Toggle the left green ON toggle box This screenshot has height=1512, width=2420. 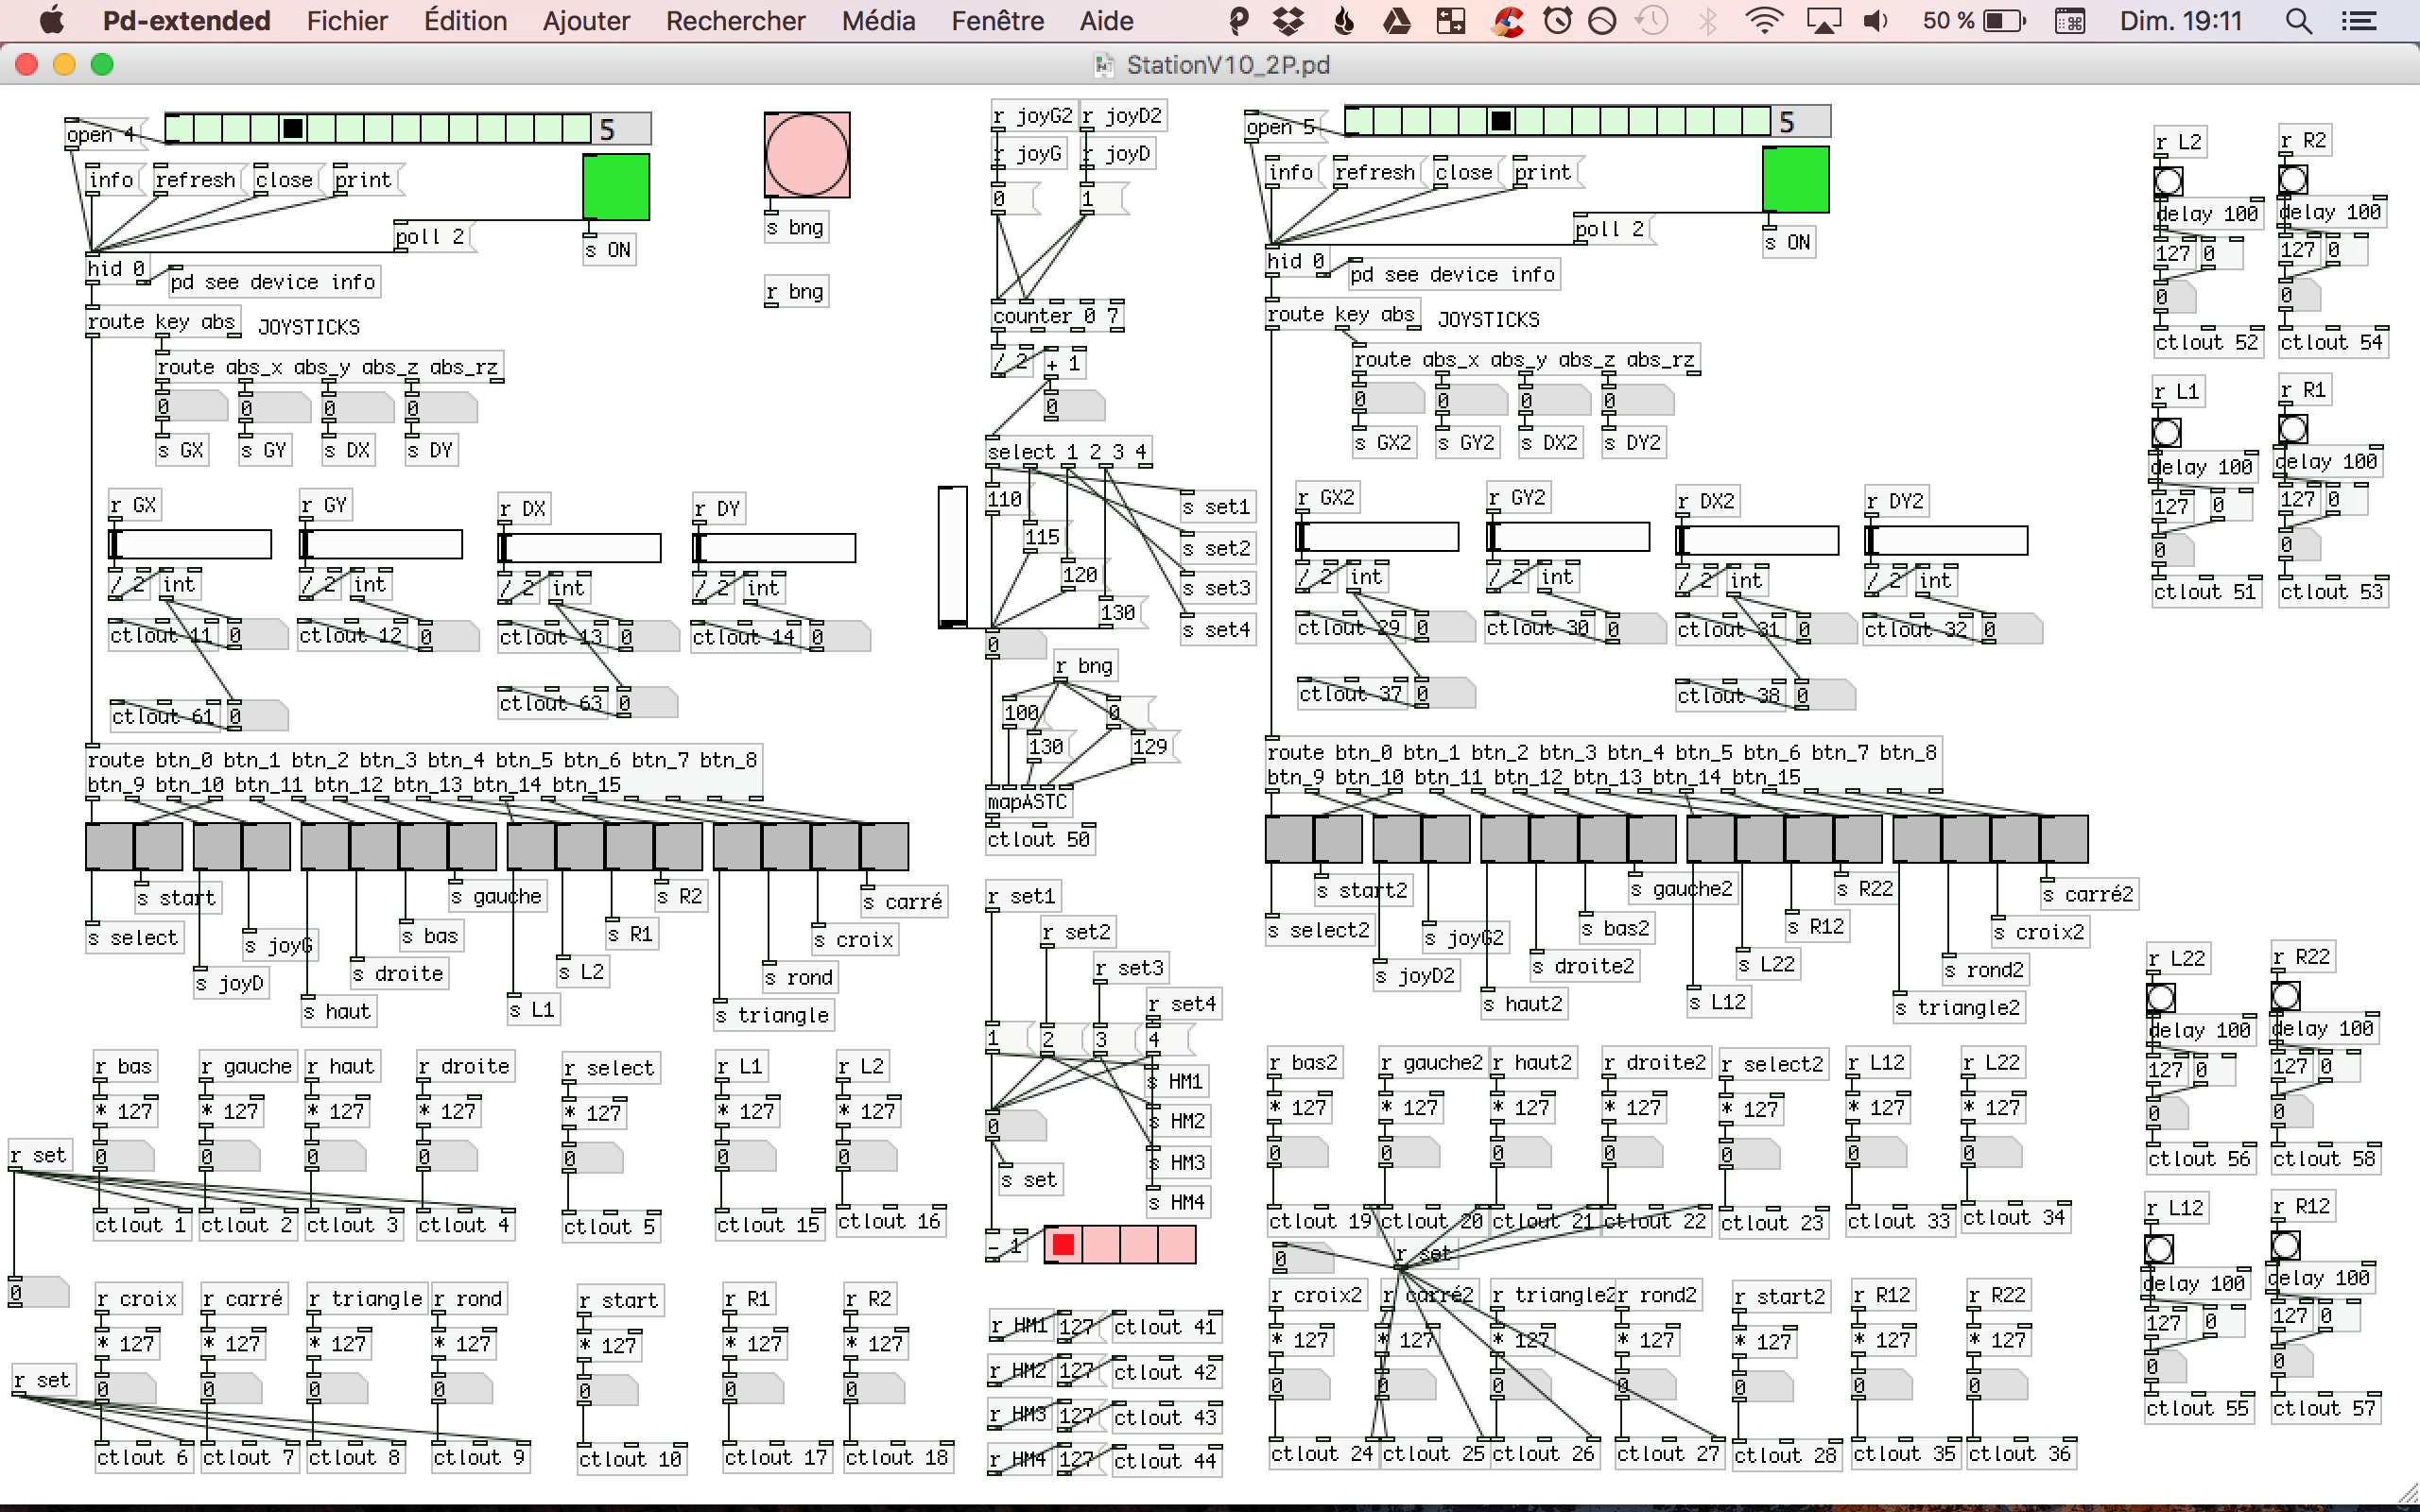(616, 187)
